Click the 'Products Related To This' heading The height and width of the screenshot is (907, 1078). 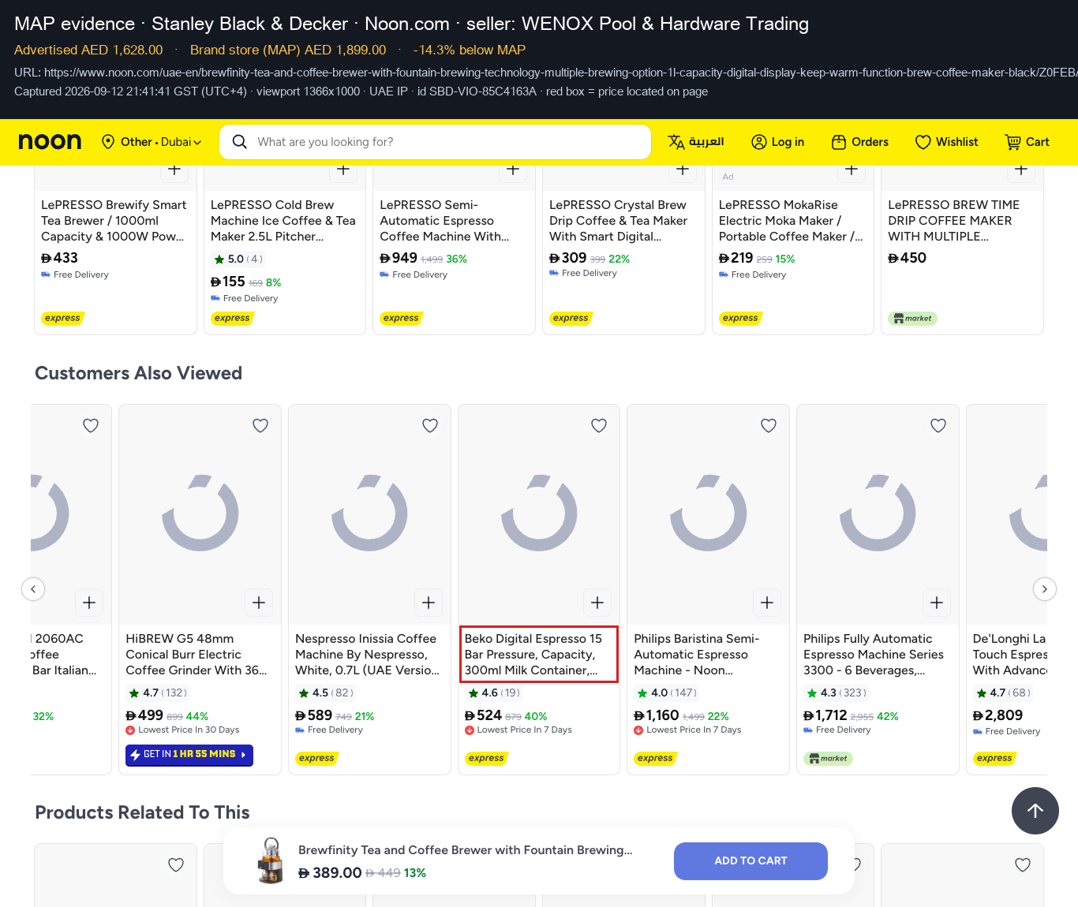pos(143,812)
